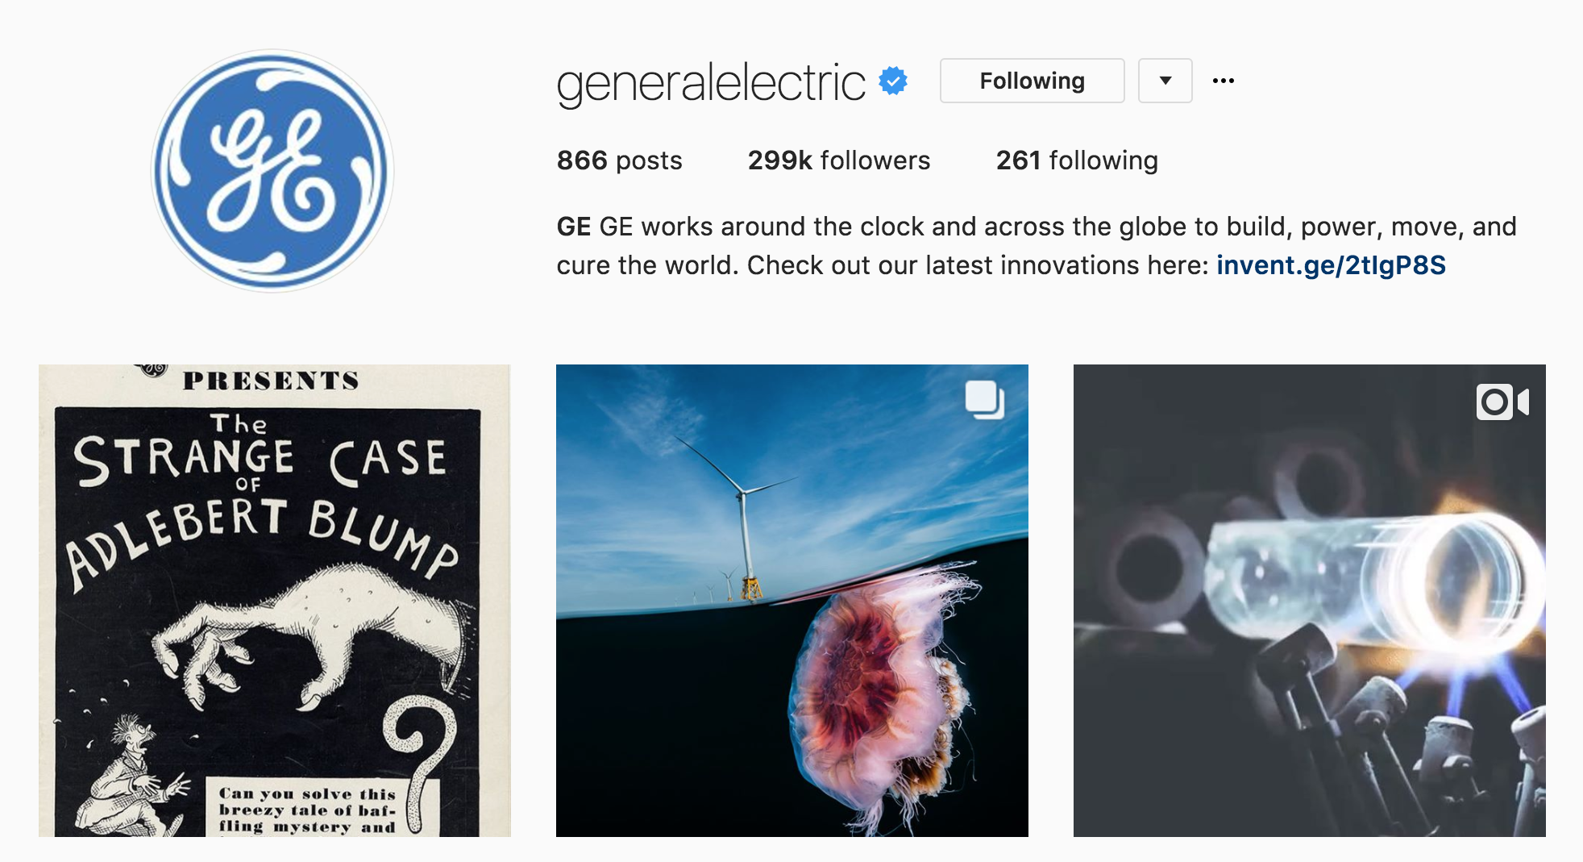Click the video camera icon on glass tube post
Image resolution: width=1583 pixels, height=862 pixels.
coord(1502,402)
